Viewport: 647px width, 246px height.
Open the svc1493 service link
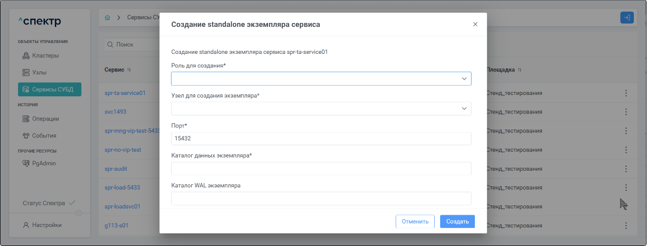(x=115, y=112)
